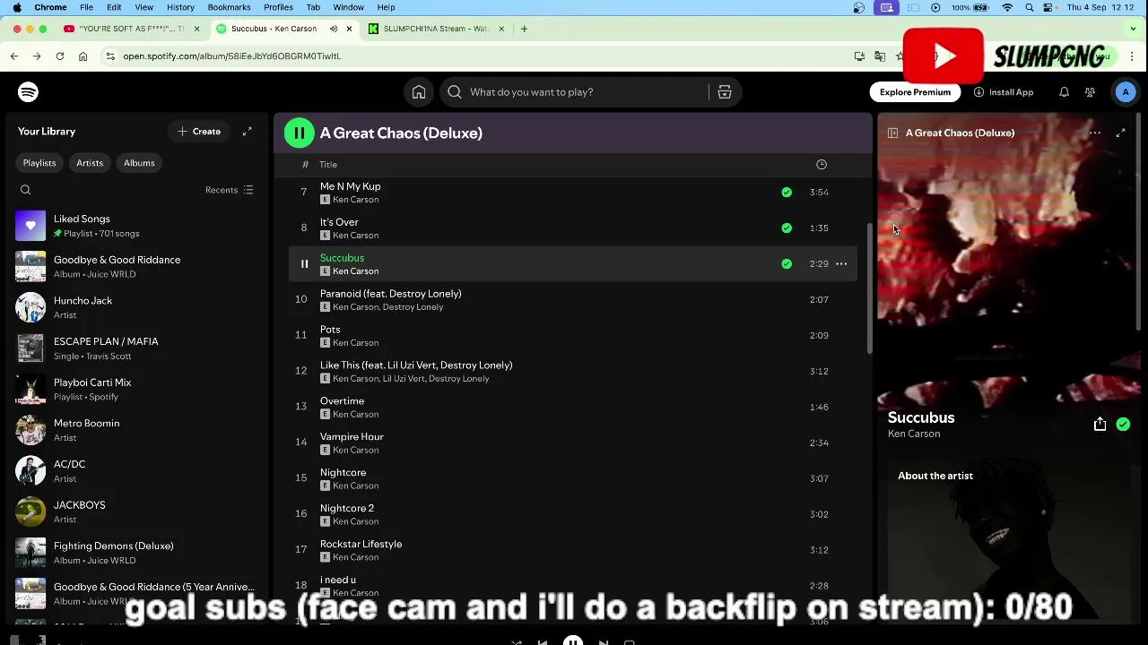Toggle liked checkmark for Me N My Kup

pos(787,193)
